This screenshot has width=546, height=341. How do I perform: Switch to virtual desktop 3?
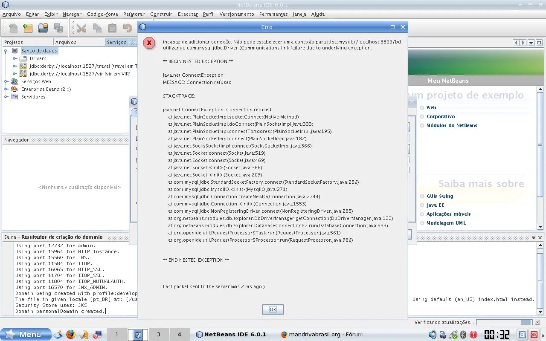[x=158, y=335]
